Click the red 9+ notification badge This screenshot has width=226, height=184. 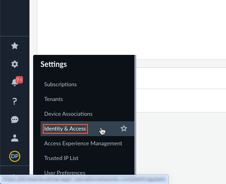[x=19, y=80]
